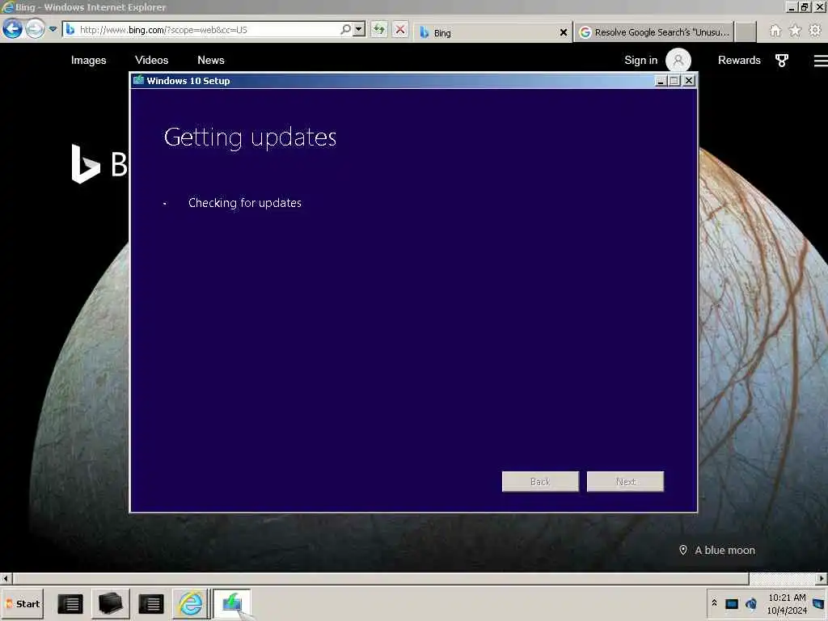
Task: Open IE Tools gear menu
Action: pos(815,31)
